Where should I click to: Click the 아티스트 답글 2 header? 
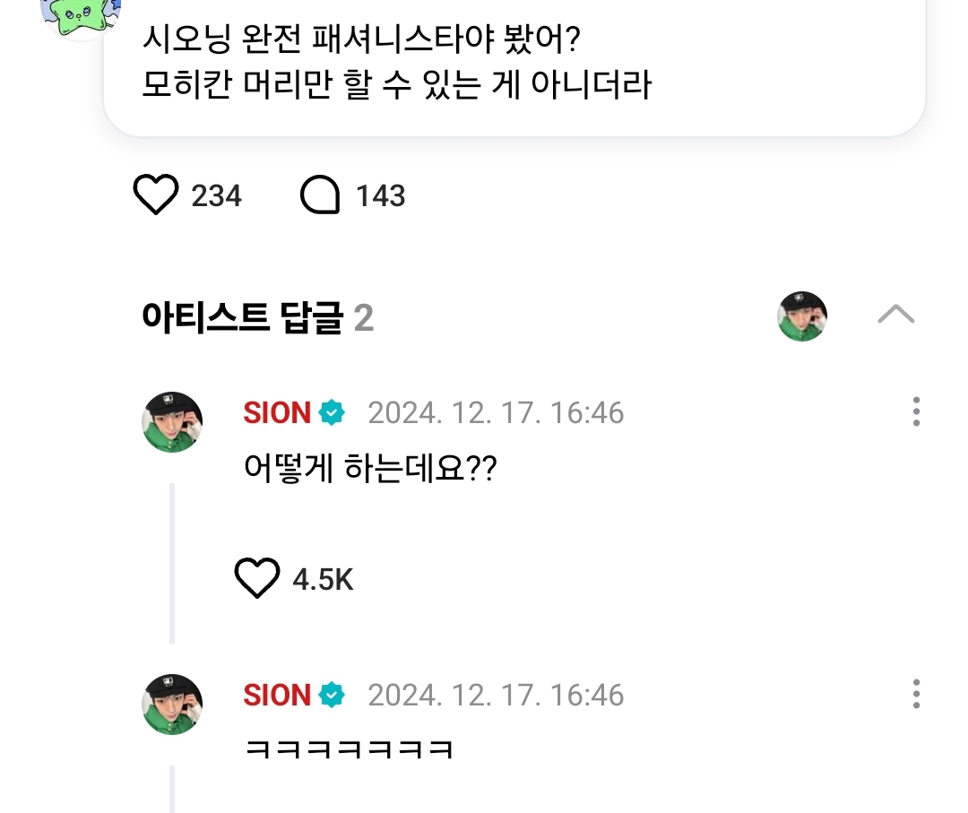tap(257, 317)
